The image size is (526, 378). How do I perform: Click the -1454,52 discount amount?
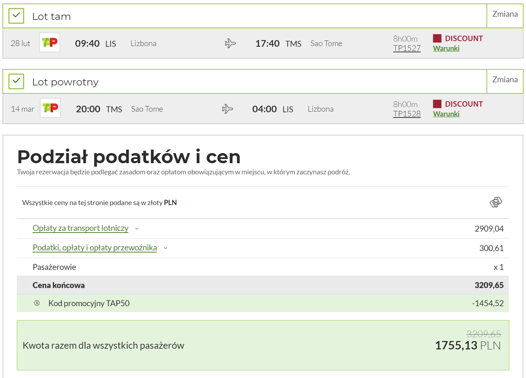pyautogui.click(x=488, y=303)
